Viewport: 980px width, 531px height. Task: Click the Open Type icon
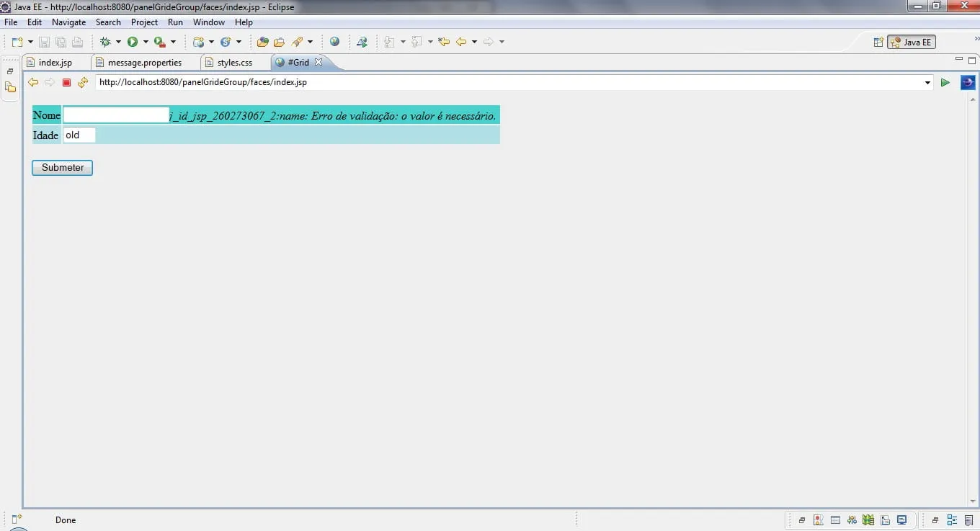click(x=263, y=42)
